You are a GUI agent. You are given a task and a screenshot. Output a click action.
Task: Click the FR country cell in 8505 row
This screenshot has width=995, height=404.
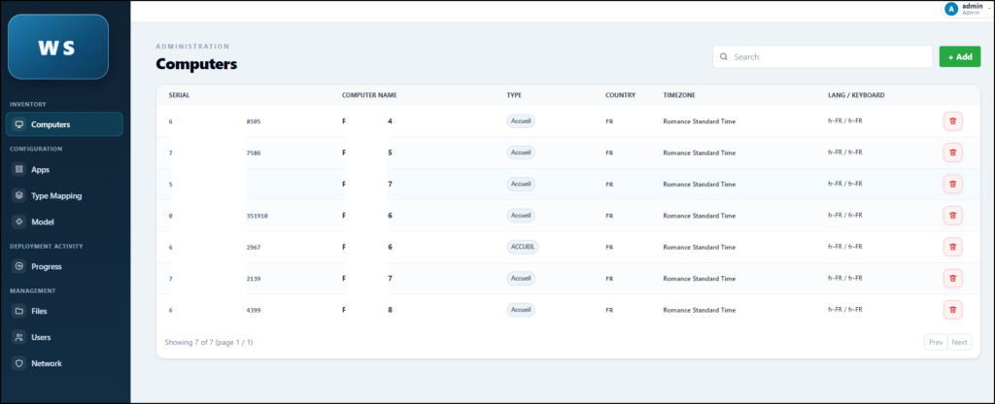point(609,121)
